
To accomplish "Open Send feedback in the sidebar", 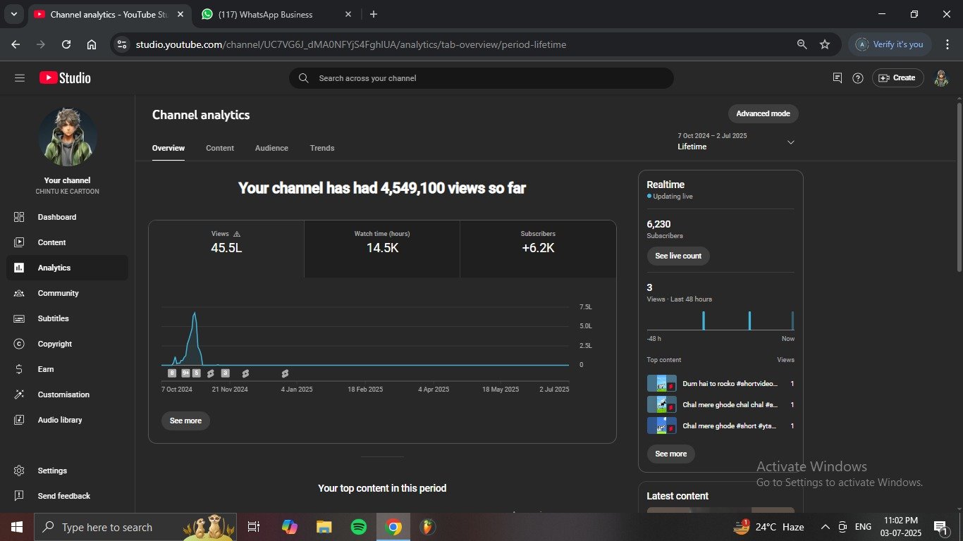I will (x=68, y=496).
